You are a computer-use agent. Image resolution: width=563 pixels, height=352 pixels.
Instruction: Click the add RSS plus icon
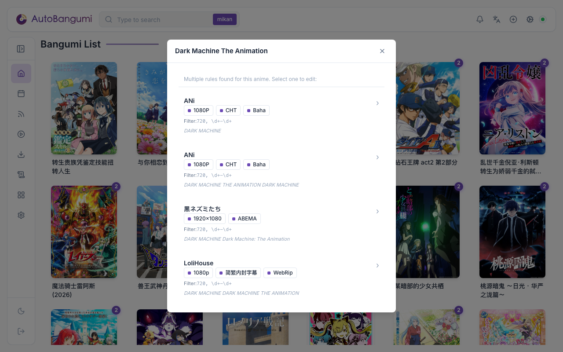pos(513,19)
